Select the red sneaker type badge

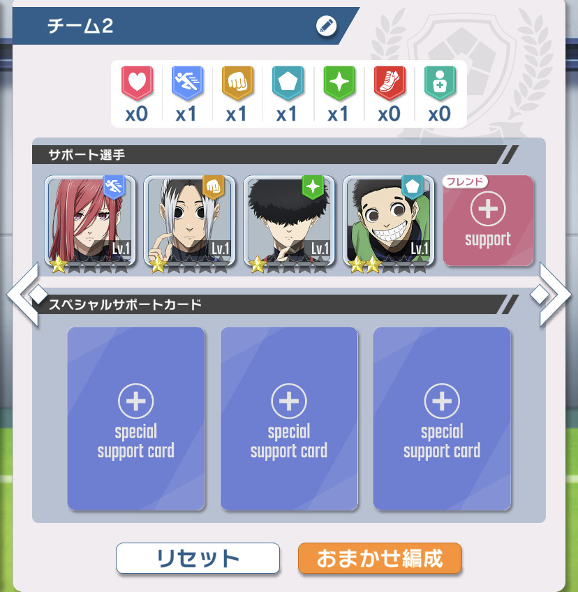[x=390, y=82]
